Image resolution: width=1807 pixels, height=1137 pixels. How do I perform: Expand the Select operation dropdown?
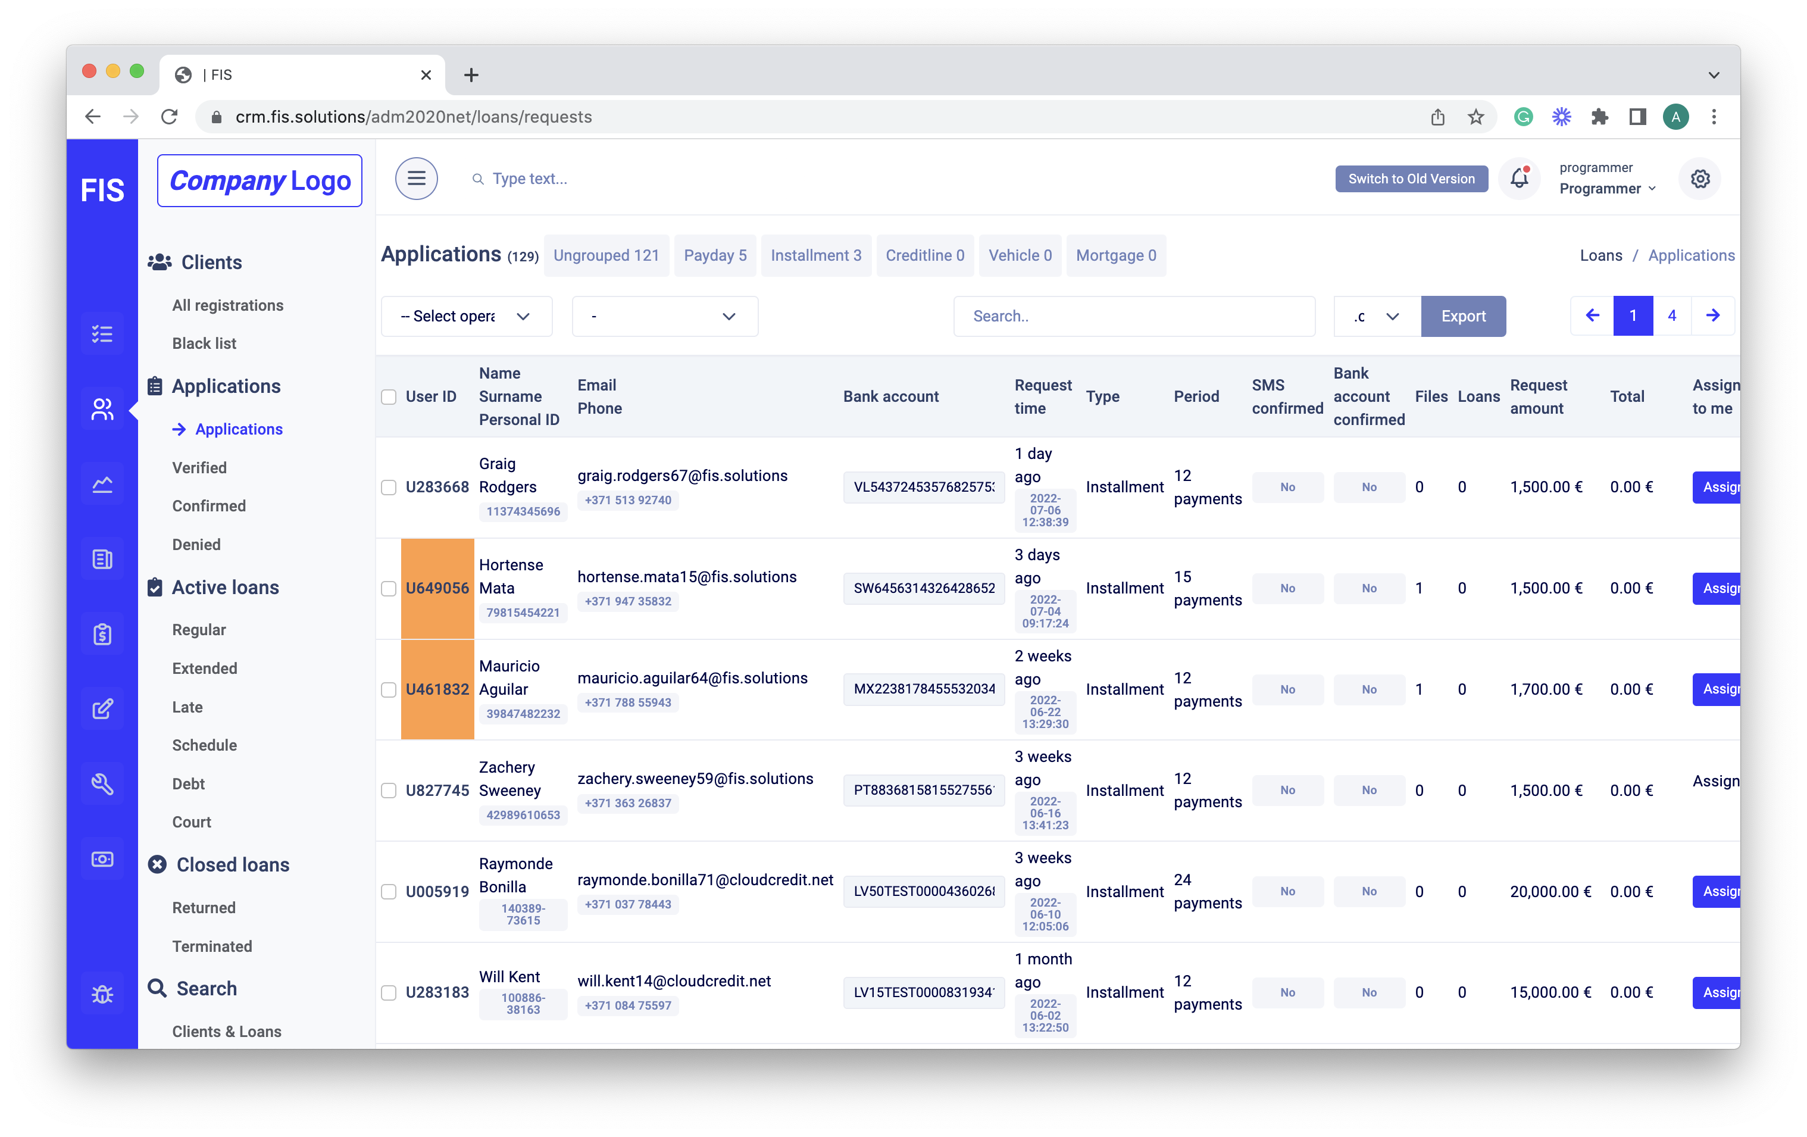[465, 316]
